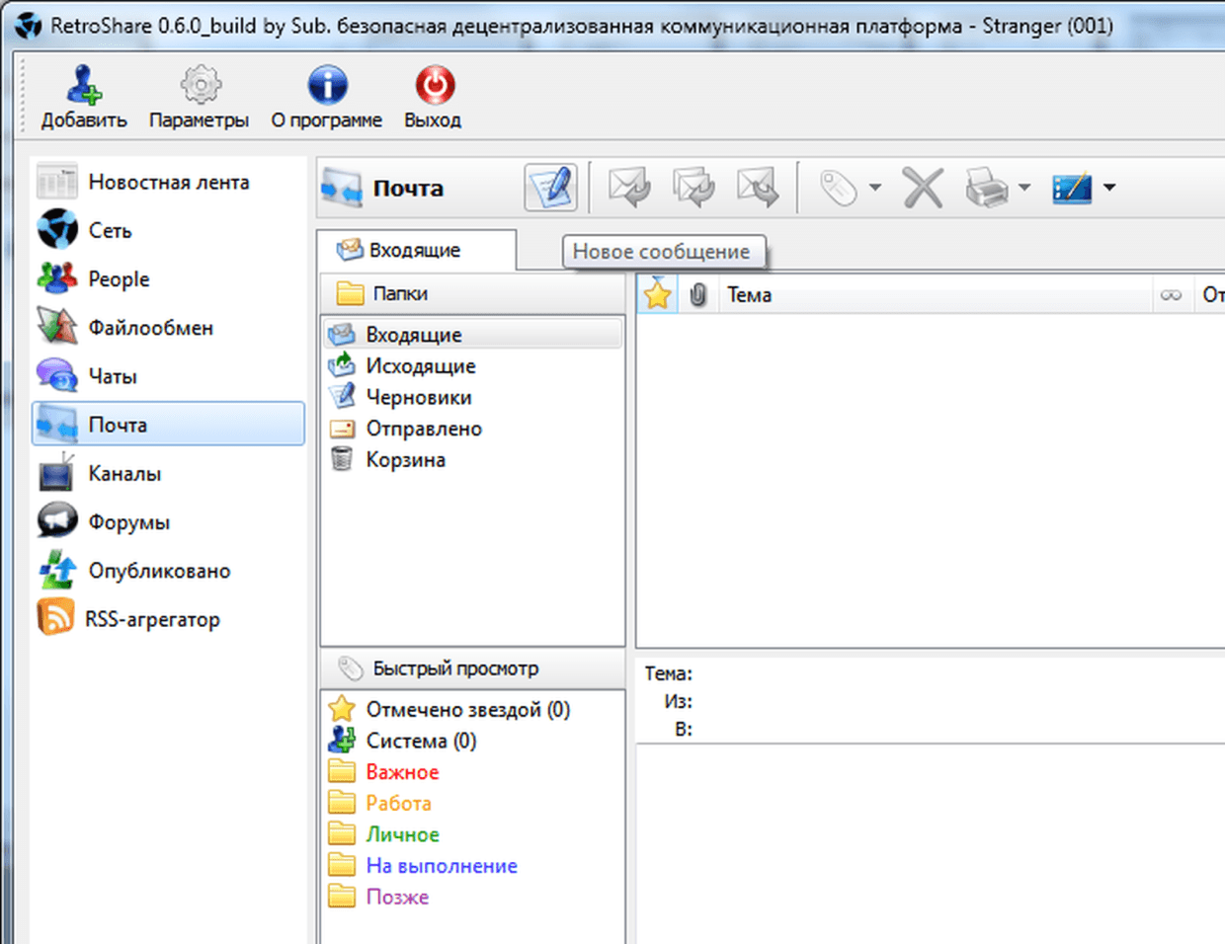
Task: Open the Черновики drafts folder
Action: (x=418, y=397)
